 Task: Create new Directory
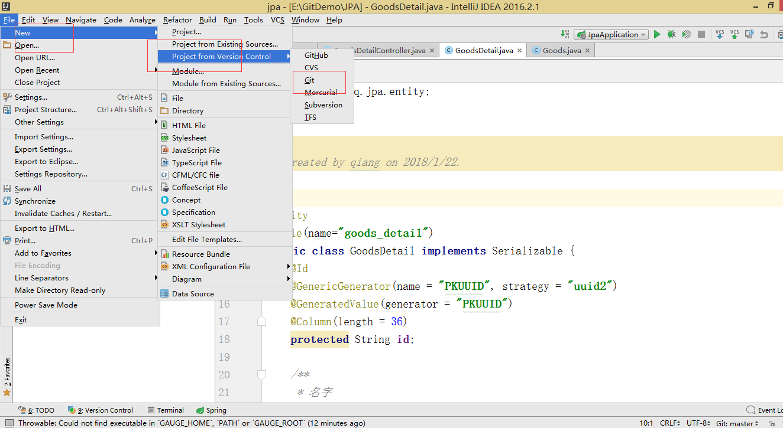pos(225,111)
